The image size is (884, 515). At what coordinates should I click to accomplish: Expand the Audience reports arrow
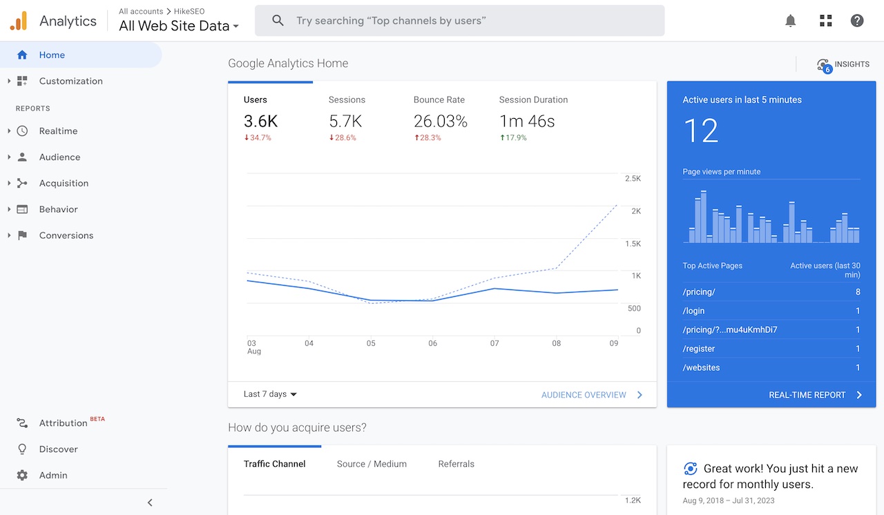tap(9, 157)
